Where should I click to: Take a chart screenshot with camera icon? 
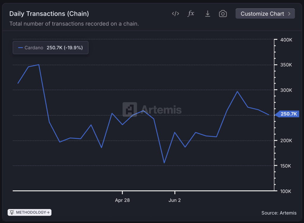223,13
